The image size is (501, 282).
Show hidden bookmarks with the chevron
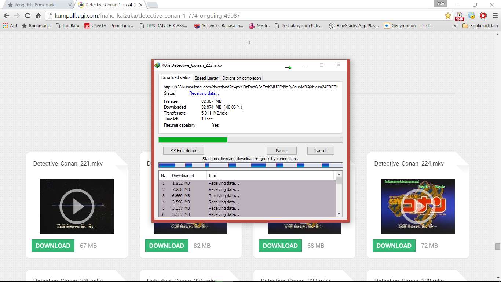pyautogui.click(x=455, y=26)
